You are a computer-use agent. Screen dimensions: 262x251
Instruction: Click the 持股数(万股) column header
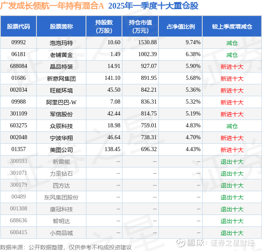click(104, 27)
